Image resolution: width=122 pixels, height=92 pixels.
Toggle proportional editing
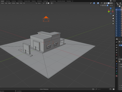coord(52,3)
